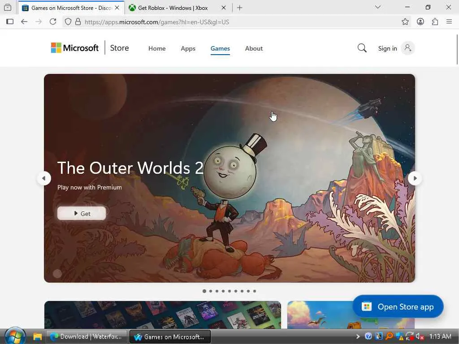The height and width of the screenshot is (344, 459).
Task: Select the fifth carousel indicator dot
Action: point(229,291)
